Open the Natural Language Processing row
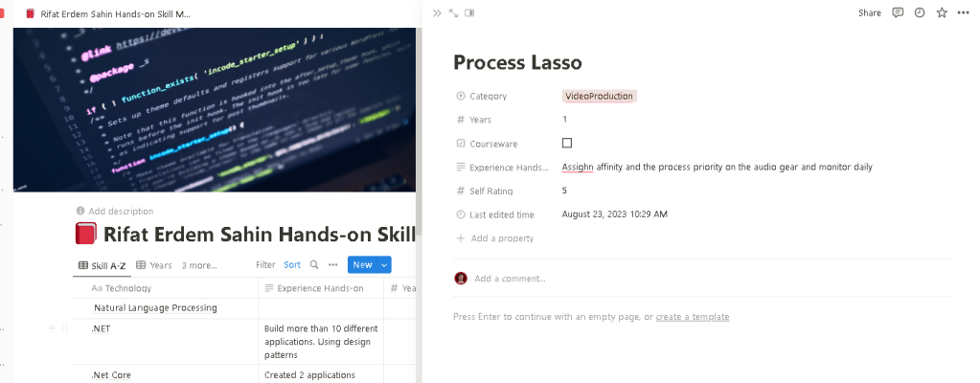 coord(155,308)
